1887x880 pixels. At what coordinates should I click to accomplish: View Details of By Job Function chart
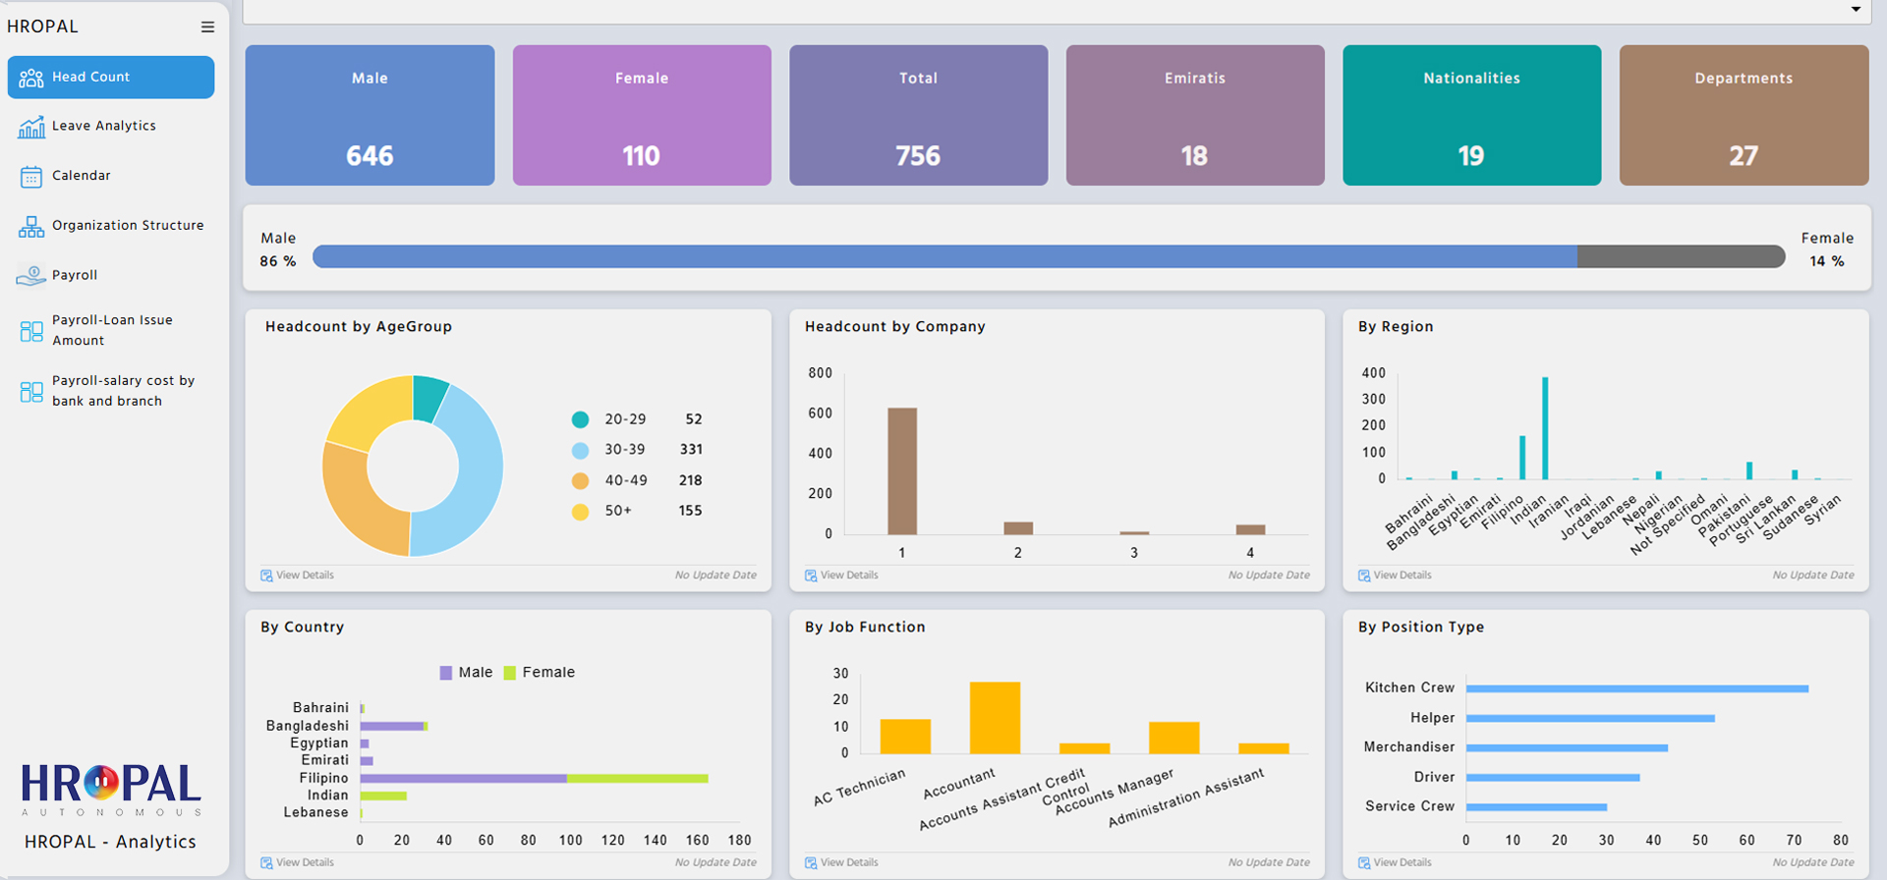point(849,862)
